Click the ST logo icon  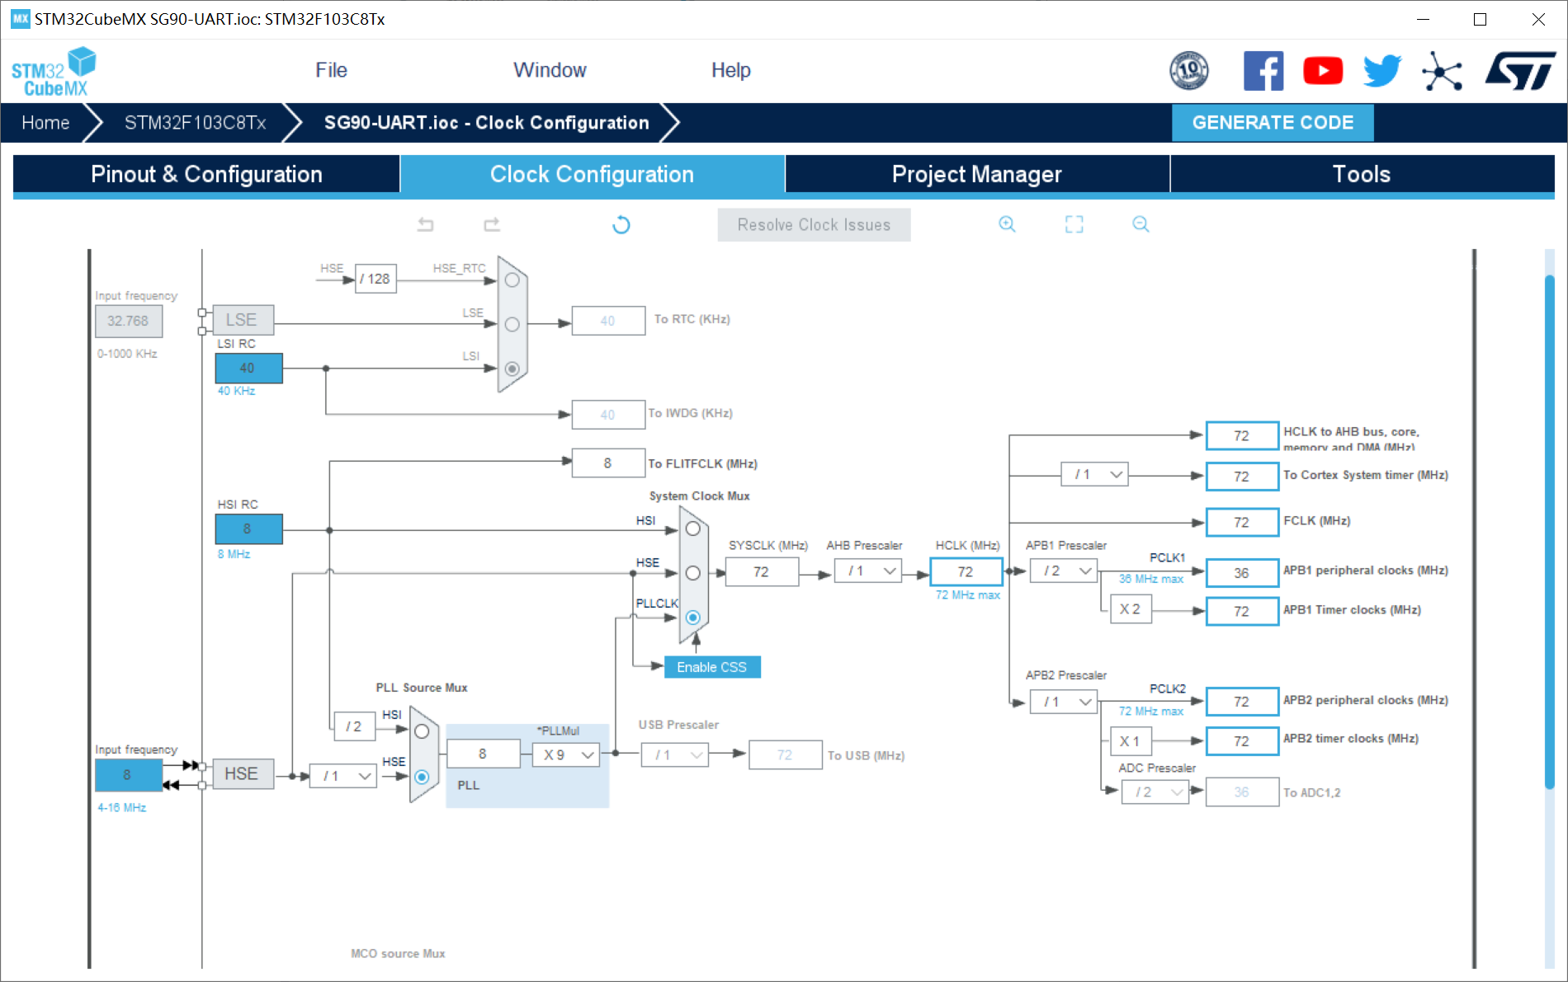point(1520,71)
